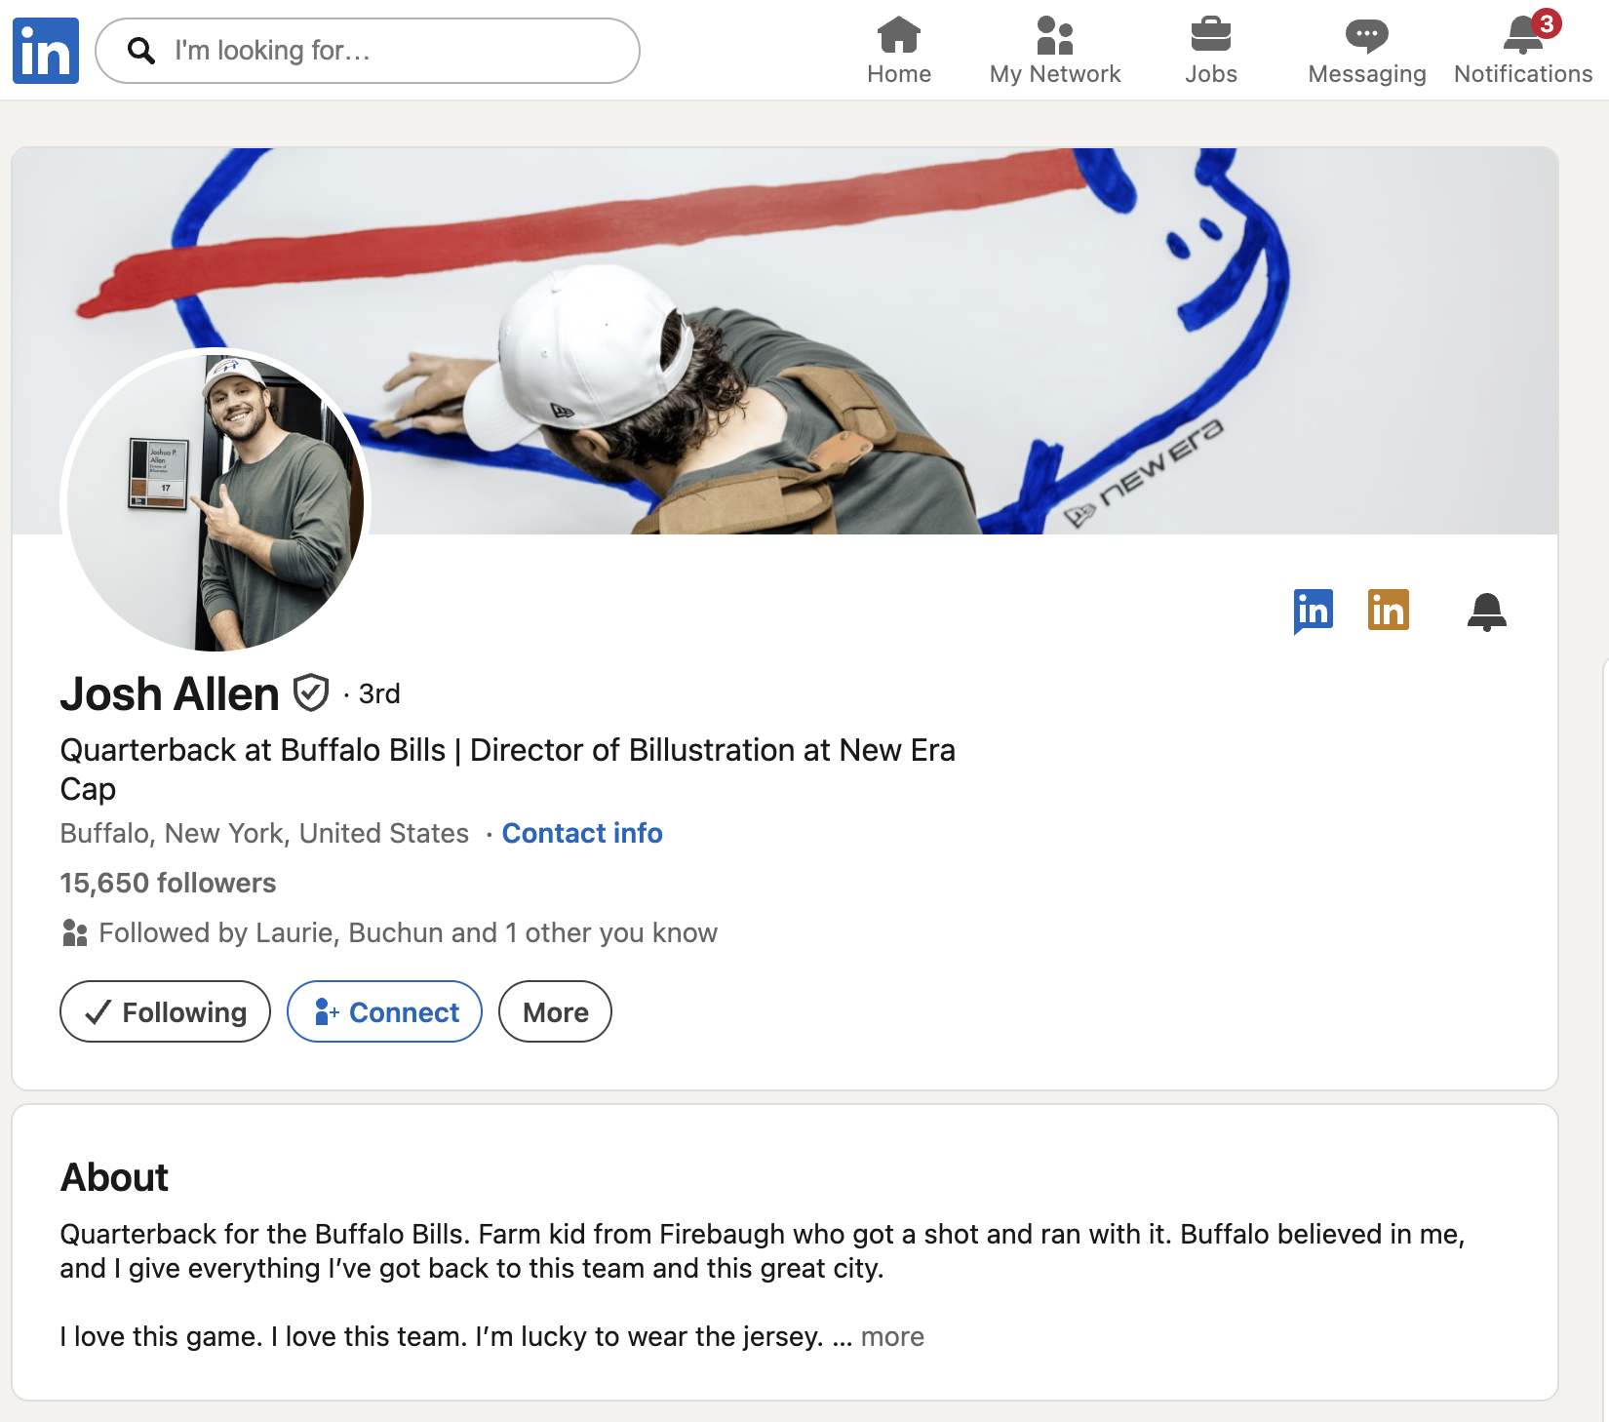The height and width of the screenshot is (1422, 1609).
Task: Click the gold LinkedIn Premium badge
Action: tap(1389, 611)
